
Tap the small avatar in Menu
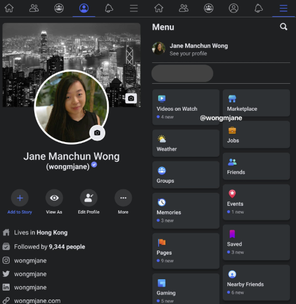(x=159, y=48)
